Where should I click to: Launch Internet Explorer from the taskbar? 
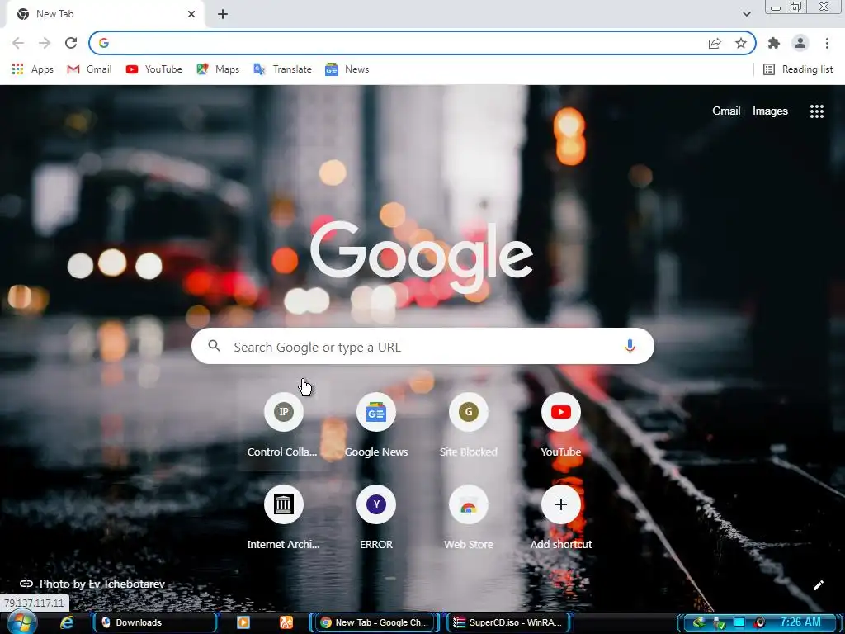point(67,622)
